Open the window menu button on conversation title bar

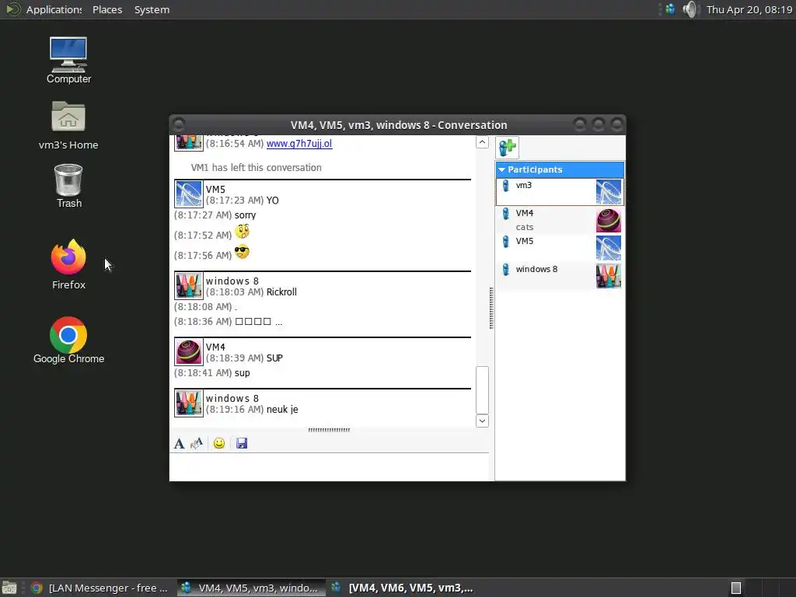click(x=179, y=124)
